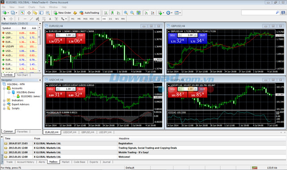Open the Charts menu
Viewport: 287px width, 170px height.
point(31,7)
